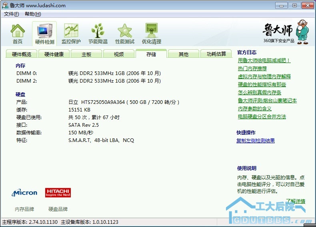The width and height of the screenshot is (316, 227).
Task: Click the 使用说明 heading
Action: tap(247, 168)
